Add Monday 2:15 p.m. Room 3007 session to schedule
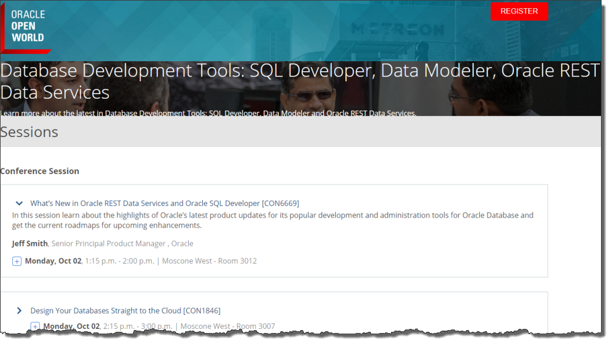 pos(35,326)
